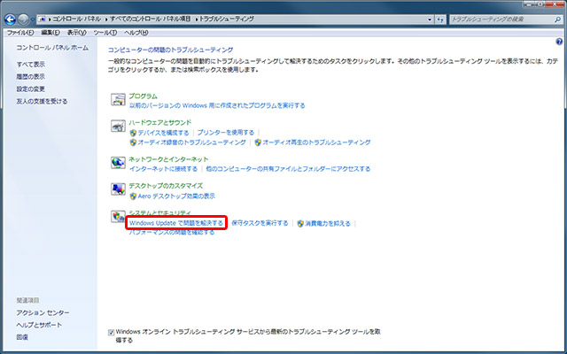
Task: Open アクション センター under related items
Action: 43,312
